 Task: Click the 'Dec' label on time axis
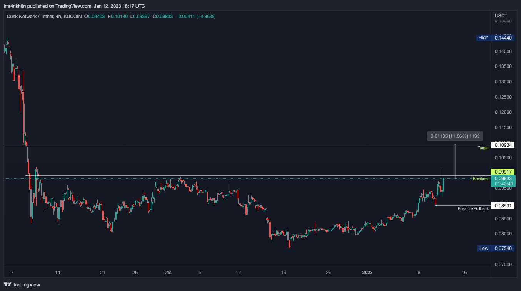[167, 273]
